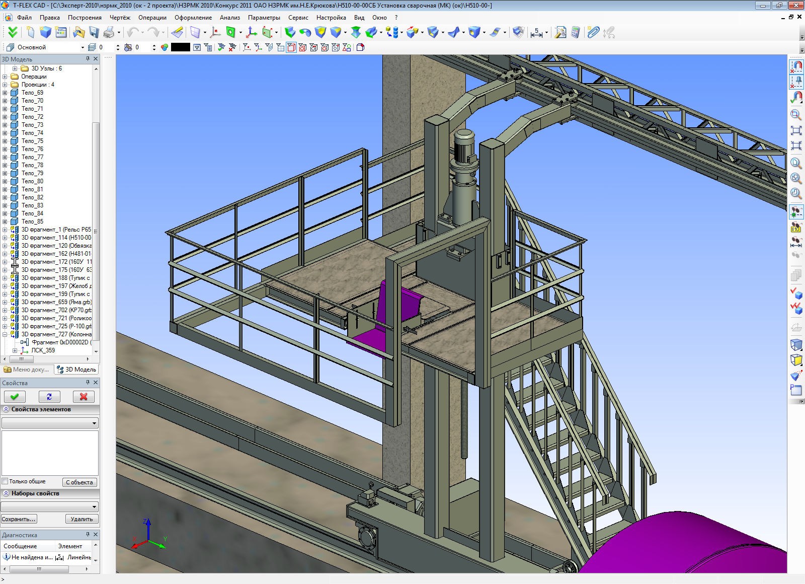805x584 pixels.
Task: Click the green check confirm button in Свойства
Action: [x=15, y=397]
